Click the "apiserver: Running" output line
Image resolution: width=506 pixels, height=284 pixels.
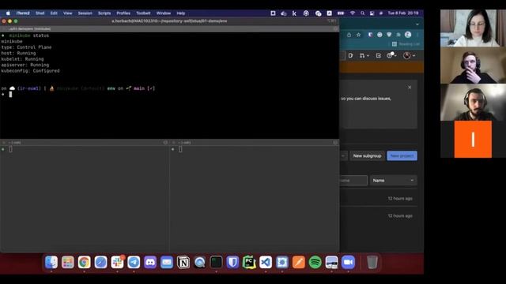pos(25,65)
